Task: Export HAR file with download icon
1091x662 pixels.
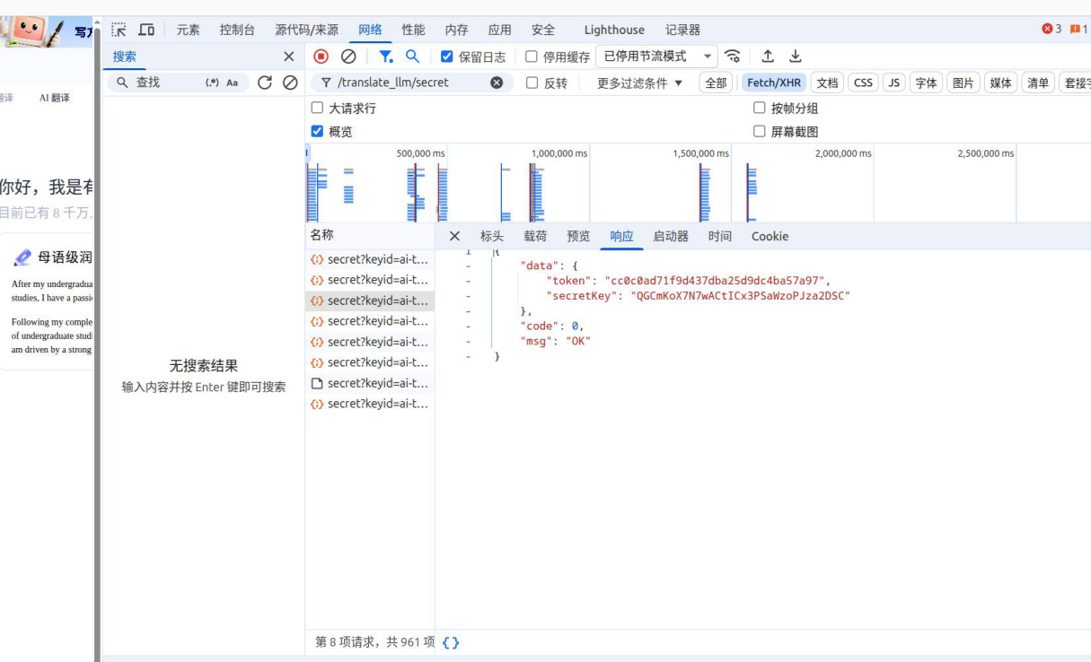Action: pyautogui.click(x=796, y=57)
